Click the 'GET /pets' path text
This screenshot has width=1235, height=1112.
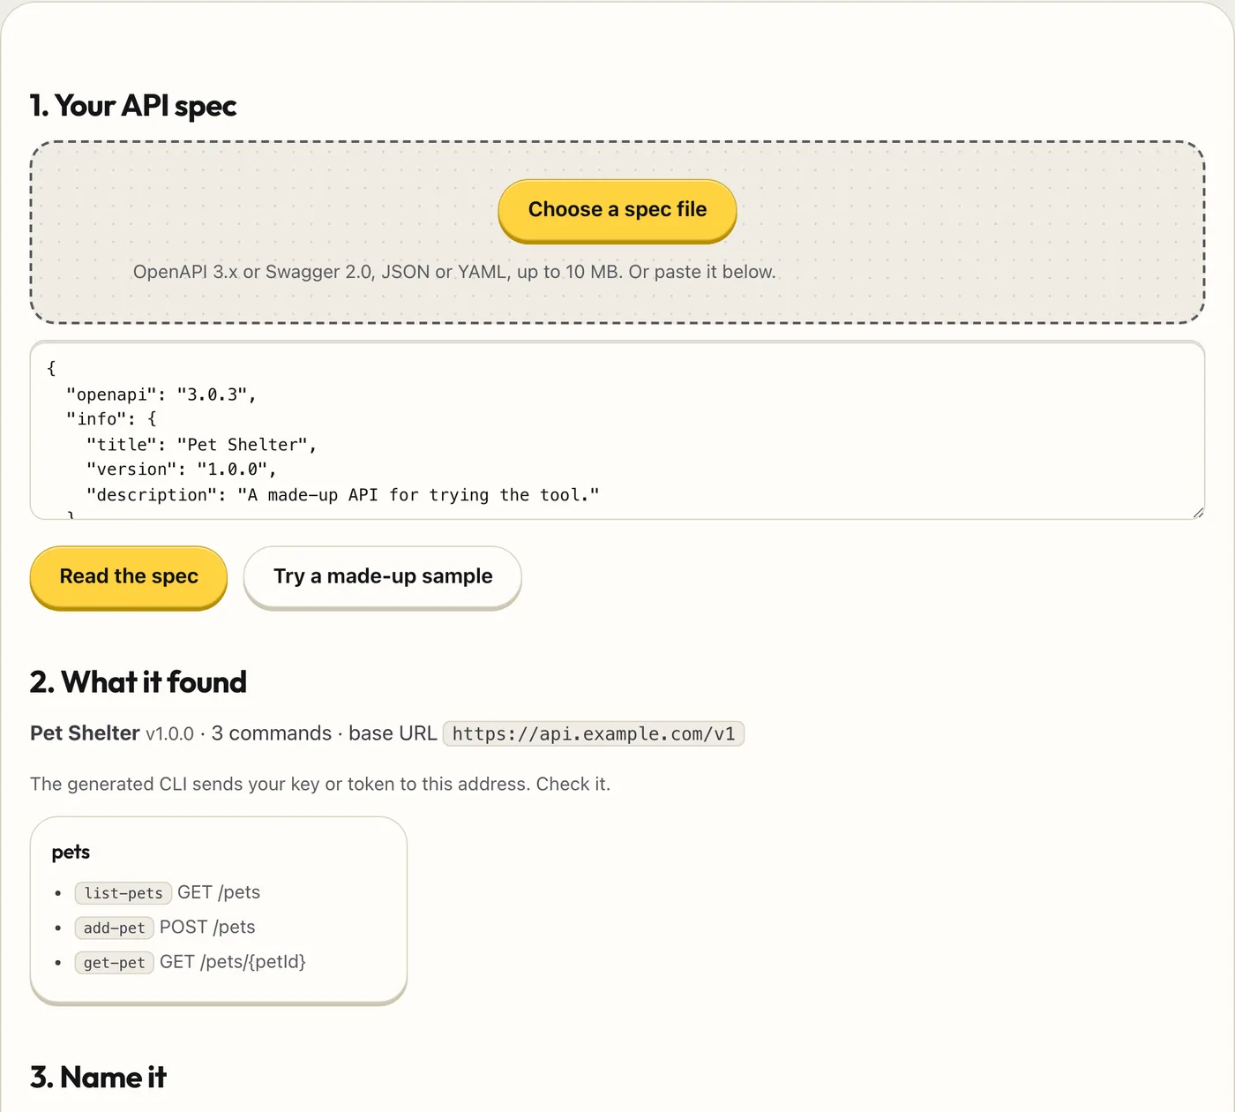pyautogui.click(x=219, y=892)
